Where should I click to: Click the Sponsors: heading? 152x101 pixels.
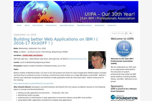(117, 86)
